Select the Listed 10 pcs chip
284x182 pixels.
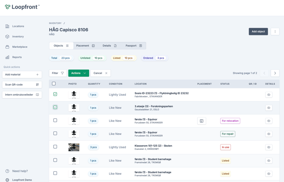(x=123, y=58)
